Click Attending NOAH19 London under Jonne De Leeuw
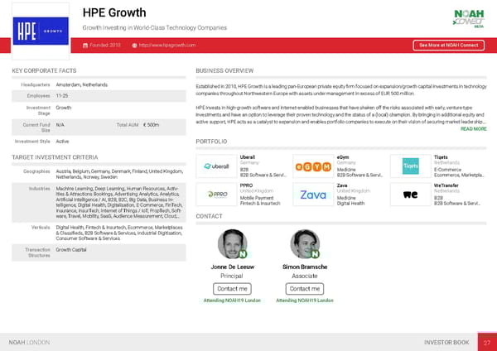The image size is (497, 351). [x=232, y=300]
